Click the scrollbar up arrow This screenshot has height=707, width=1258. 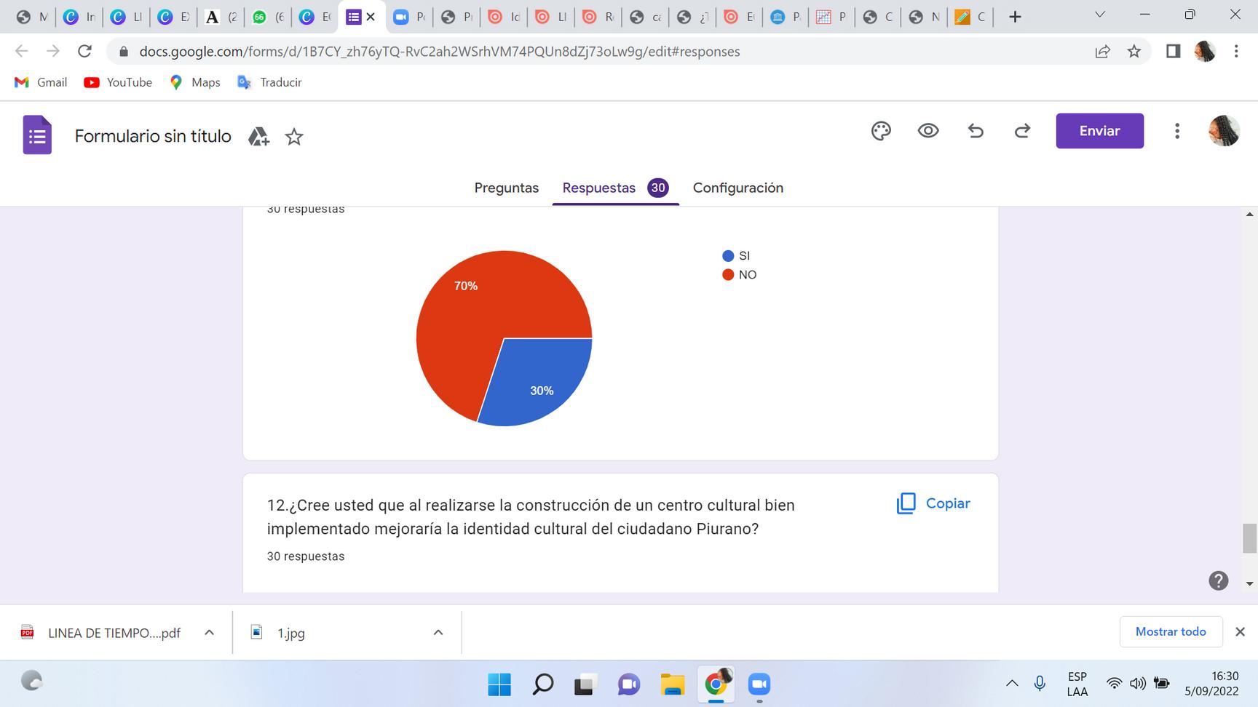[1250, 215]
